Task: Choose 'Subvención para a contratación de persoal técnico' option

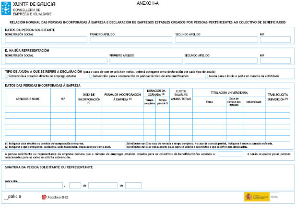Action: (x=91, y=76)
